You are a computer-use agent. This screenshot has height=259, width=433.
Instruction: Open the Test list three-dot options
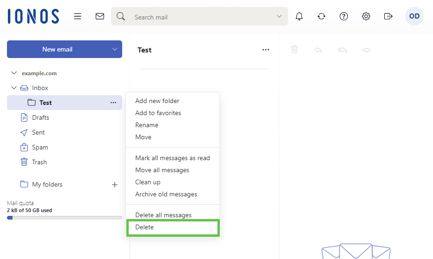tap(266, 50)
